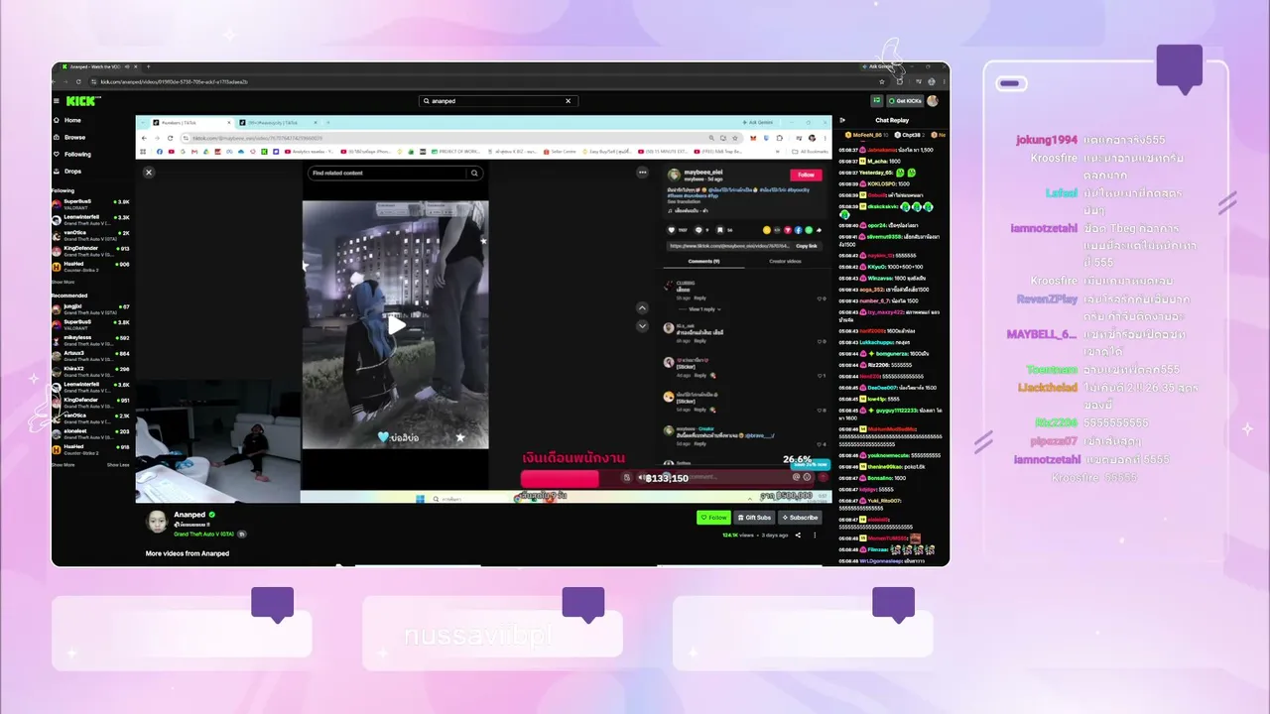1270x714 pixels.
Task: Switch to the second TikTok browser tab
Action: coord(279,122)
